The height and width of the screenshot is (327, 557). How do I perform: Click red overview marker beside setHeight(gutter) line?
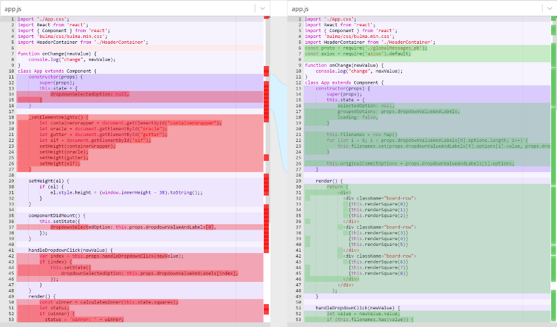[x=266, y=157]
